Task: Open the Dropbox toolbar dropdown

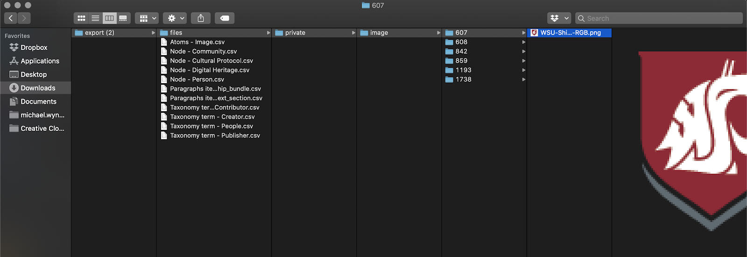Action: [x=559, y=18]
